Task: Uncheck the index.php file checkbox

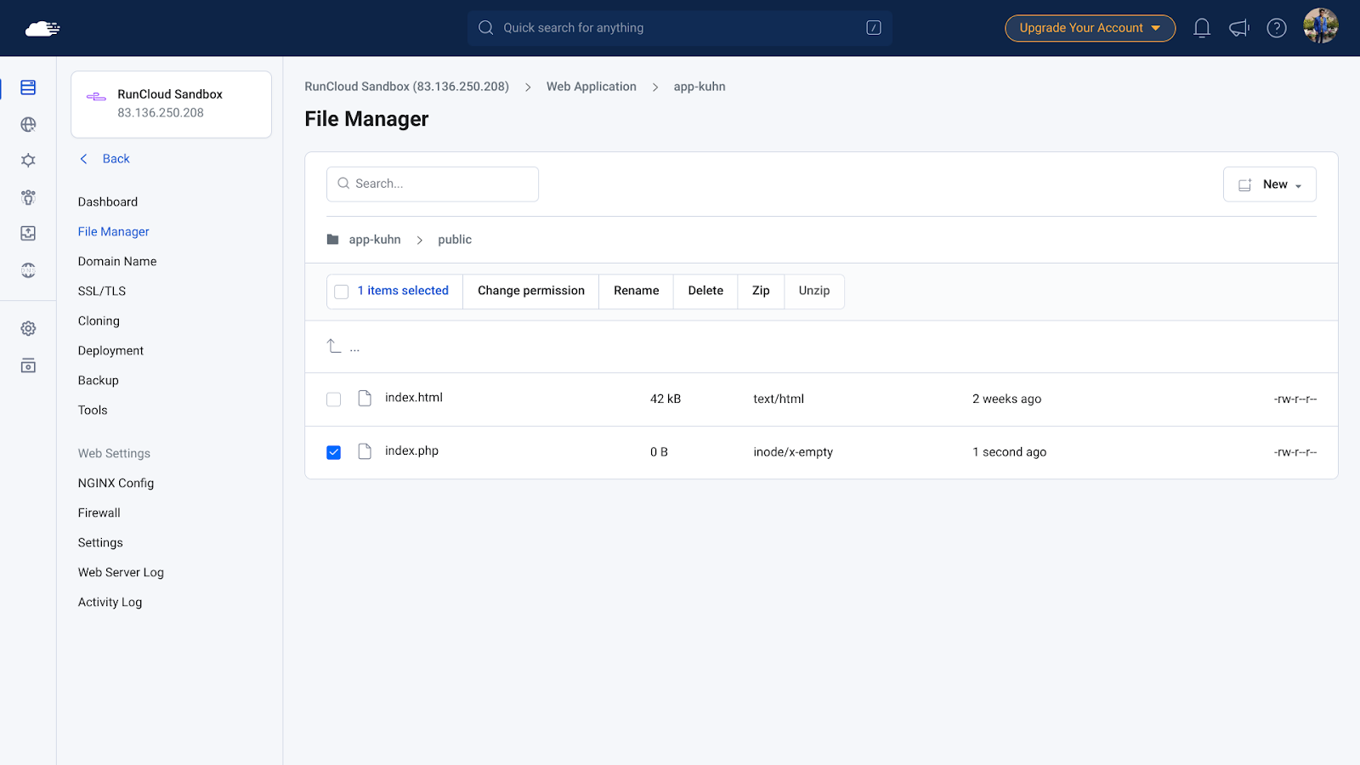Action: [x=334, y=452]
